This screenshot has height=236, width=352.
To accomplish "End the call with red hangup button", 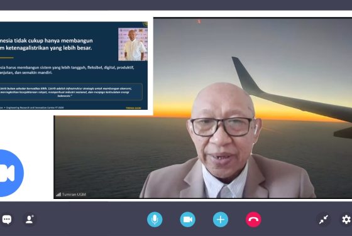I will click(253, 220).
